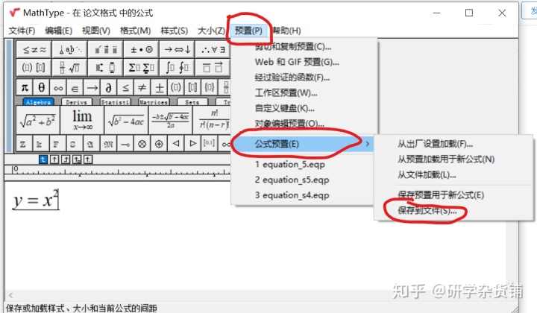This screenshot has width=537, height=313.
Task: Insert the circled times symbol in bottom row
Action: (142, 144)
